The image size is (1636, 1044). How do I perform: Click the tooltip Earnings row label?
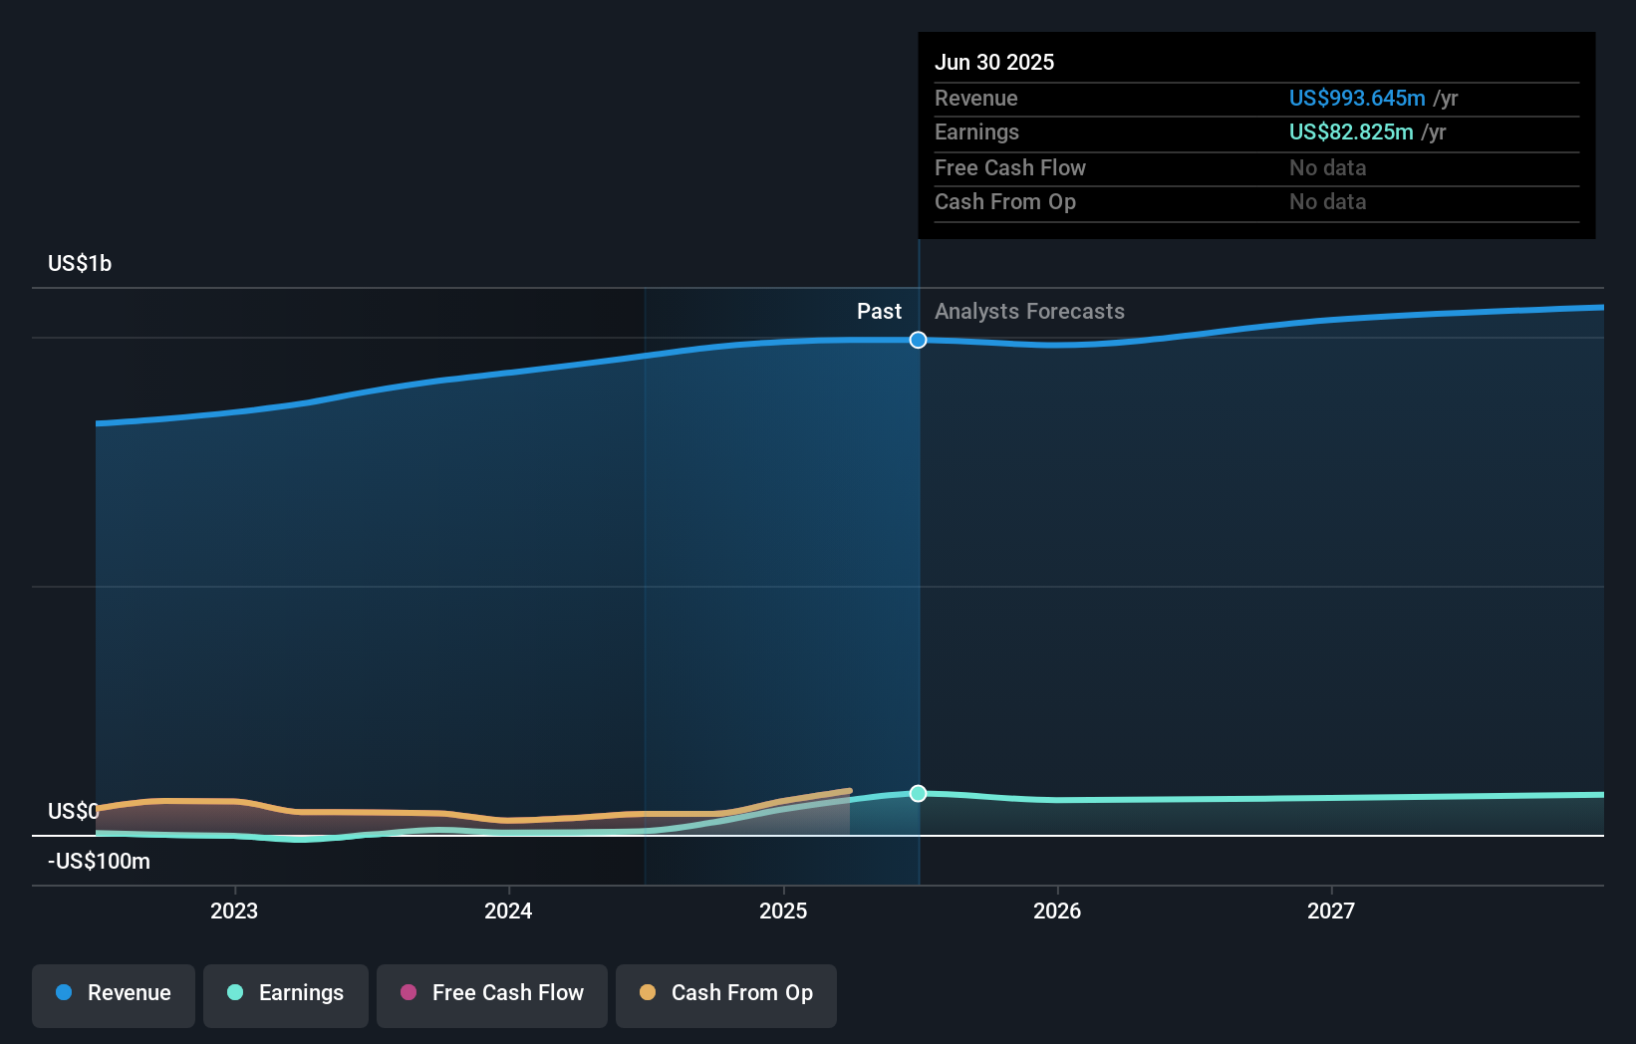976,131
